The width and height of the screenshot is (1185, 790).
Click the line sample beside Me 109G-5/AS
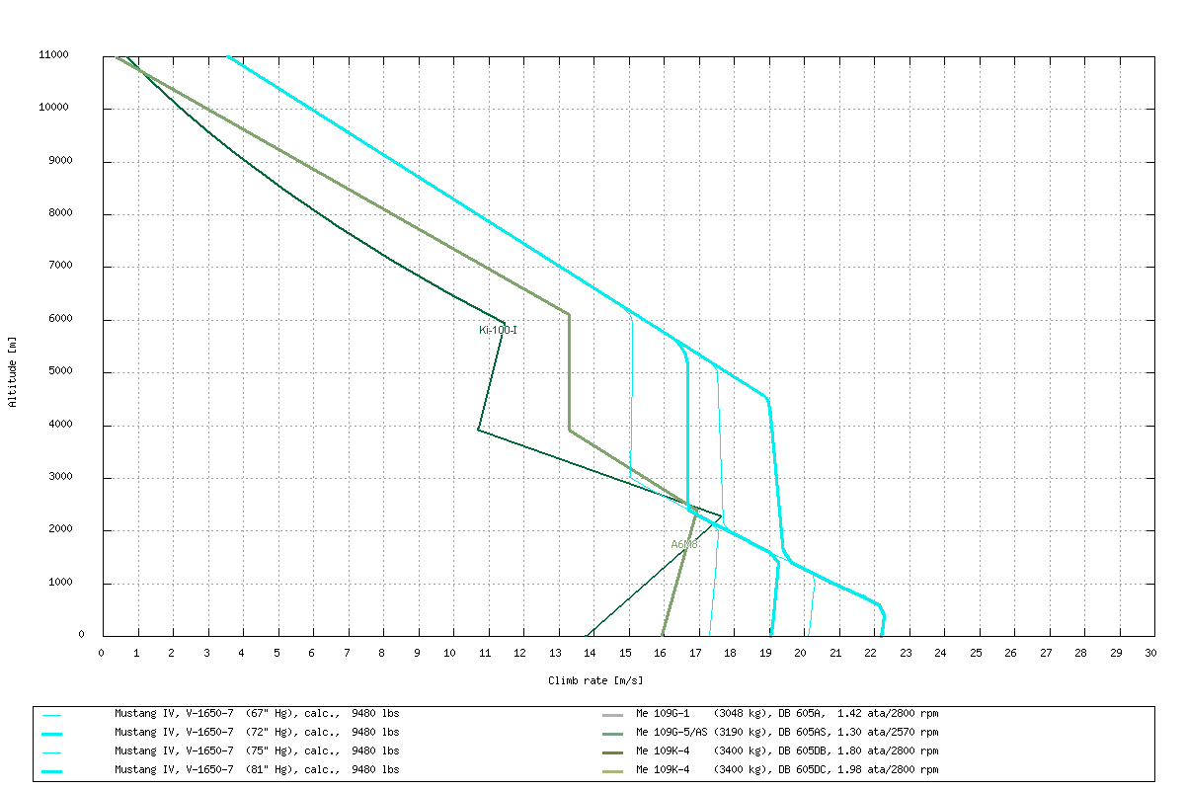point(612,734)
